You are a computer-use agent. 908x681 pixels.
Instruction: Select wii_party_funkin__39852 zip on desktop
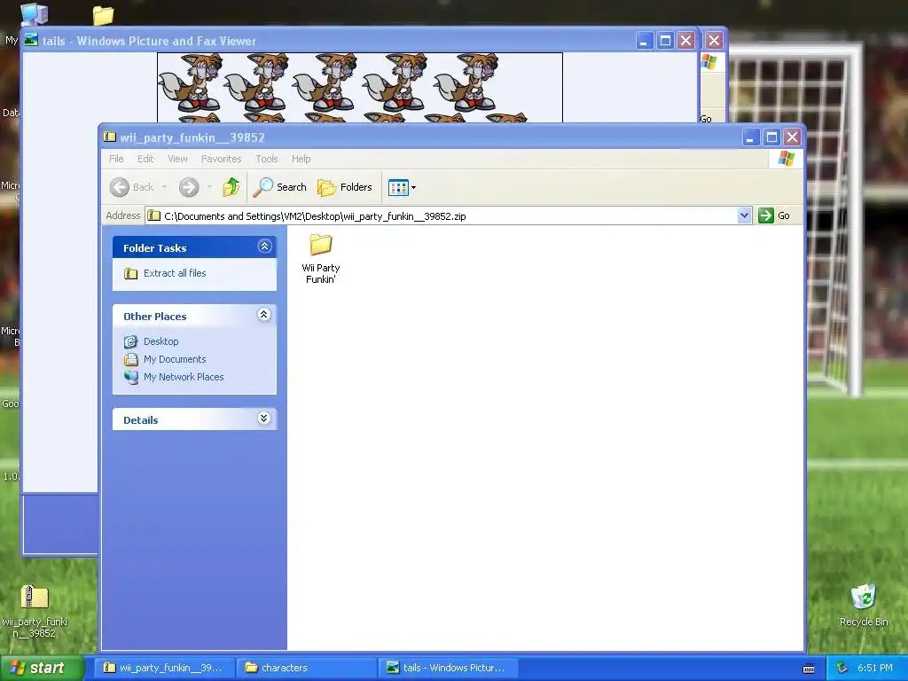[x=35, y=611]
